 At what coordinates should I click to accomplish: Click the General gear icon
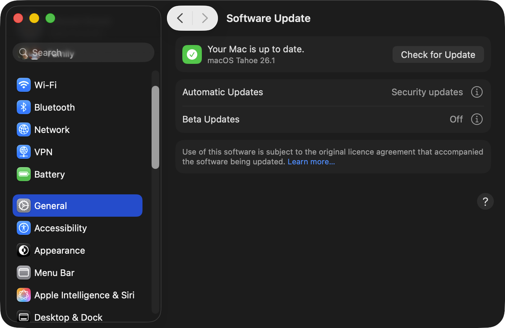(24, 206)
